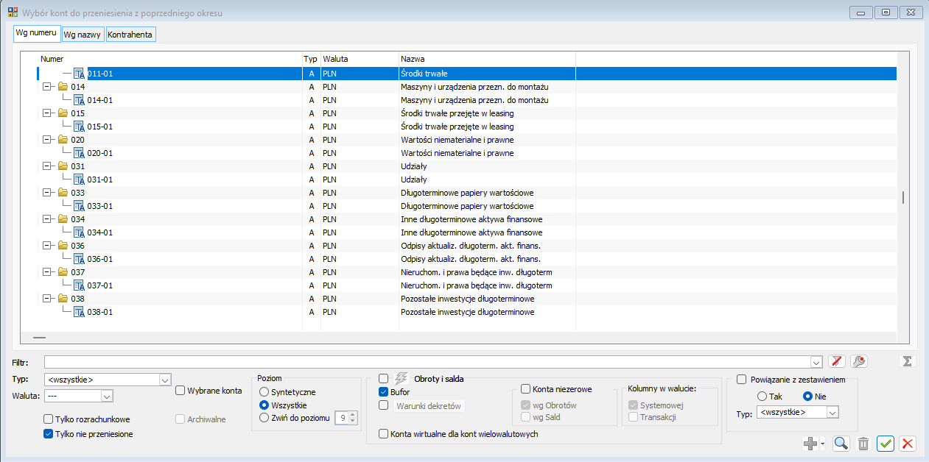Collapse the 014 account folder node

(48, 87)
